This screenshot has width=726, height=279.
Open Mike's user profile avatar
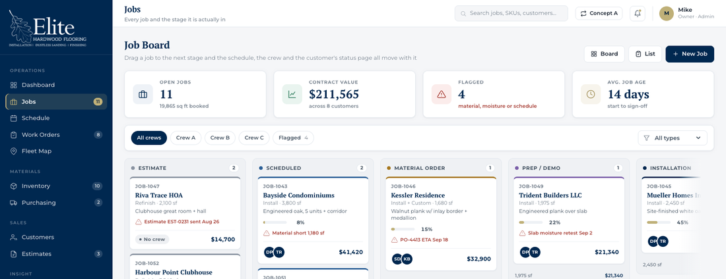pyautogui.click(x=667, y=13)
